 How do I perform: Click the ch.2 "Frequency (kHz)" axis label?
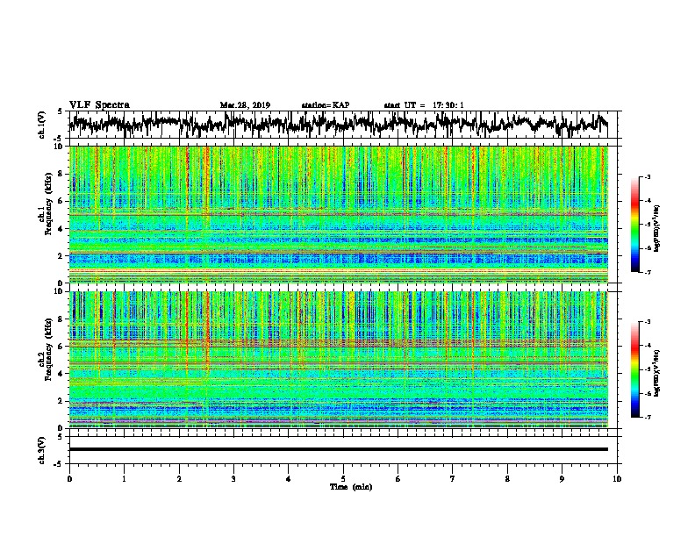tap(49, 348)
